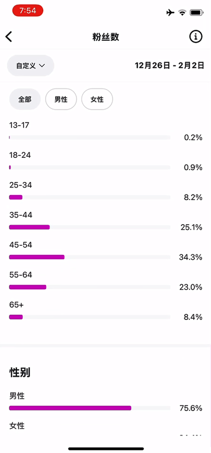Tap the back arrow icon
This screenshot has width=211, height=453.
tap(9, 37)
